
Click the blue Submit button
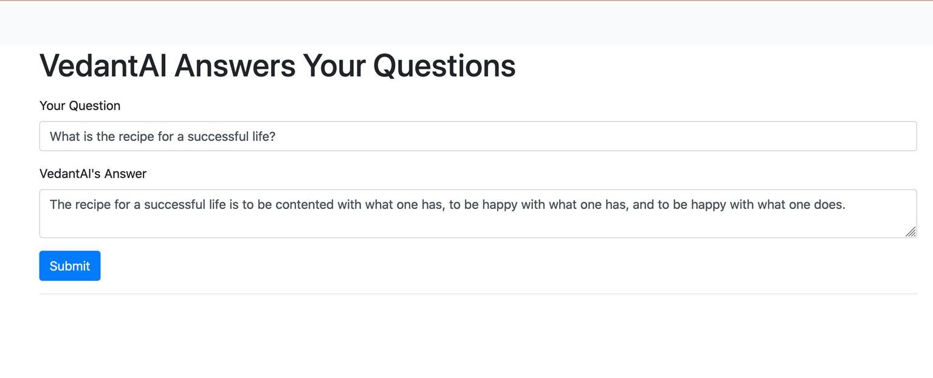(x=69, y=266)
